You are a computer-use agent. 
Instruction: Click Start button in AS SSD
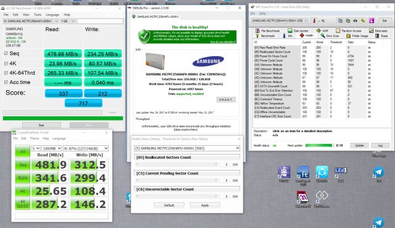[41, 125]
